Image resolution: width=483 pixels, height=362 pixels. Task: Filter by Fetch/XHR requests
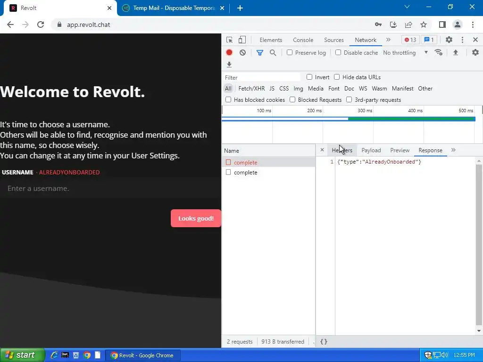pos(251,89)
